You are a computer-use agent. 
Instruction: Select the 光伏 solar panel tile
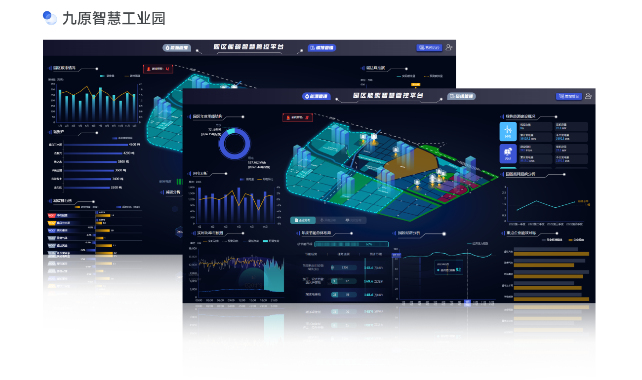[x=508, y=153]
